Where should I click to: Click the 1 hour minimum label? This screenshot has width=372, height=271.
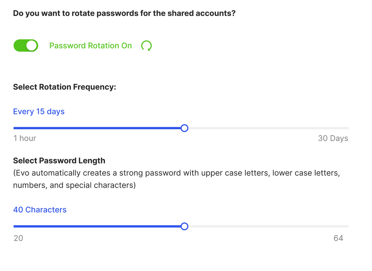click(24, 138)
